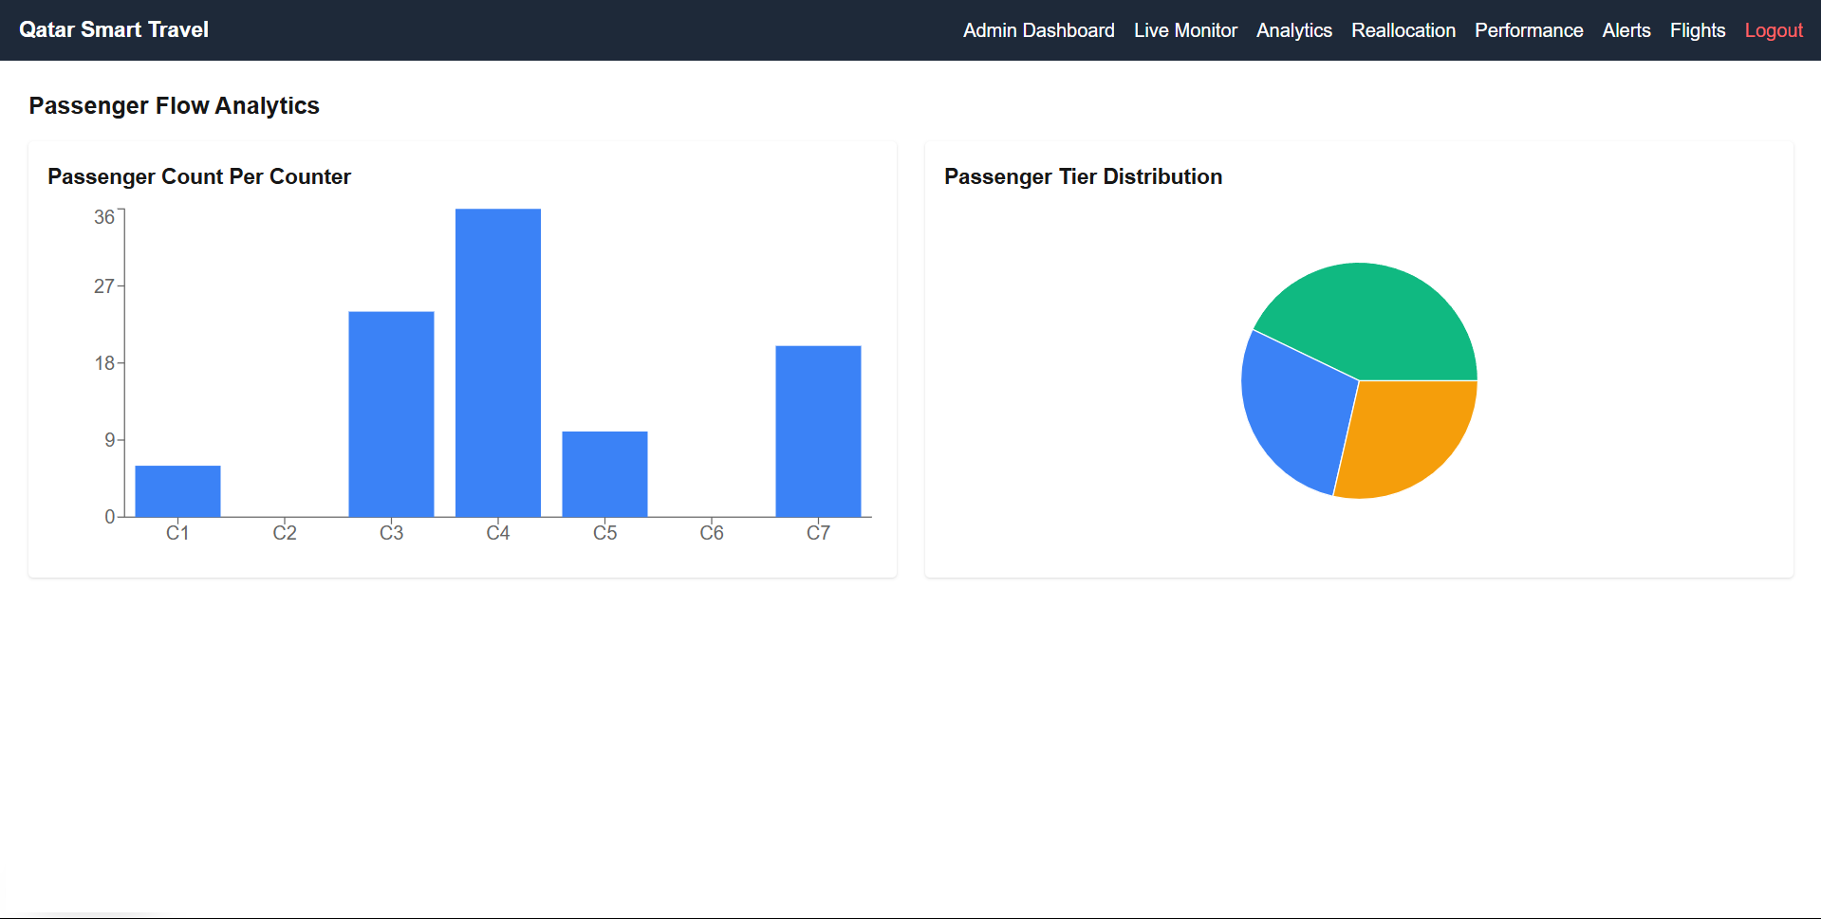The width and height of the screenshot is (1821, 919).
Task: Open the Admin Dashboard page
Action: click(x=1038, y=30)
